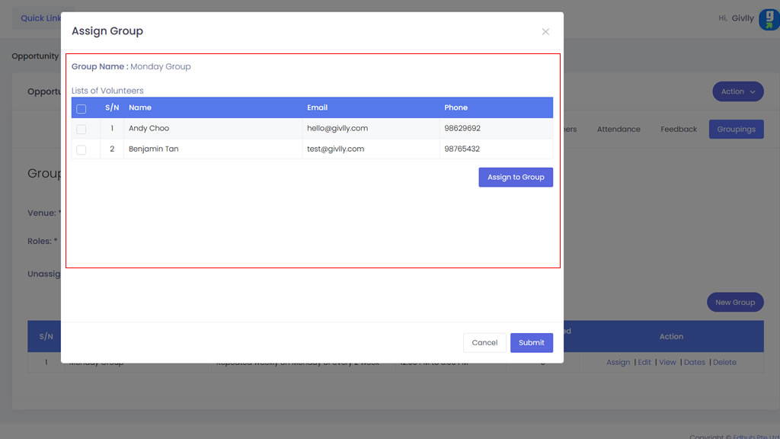
Task: Go to the Groupings tab
Action: [736, 130]
